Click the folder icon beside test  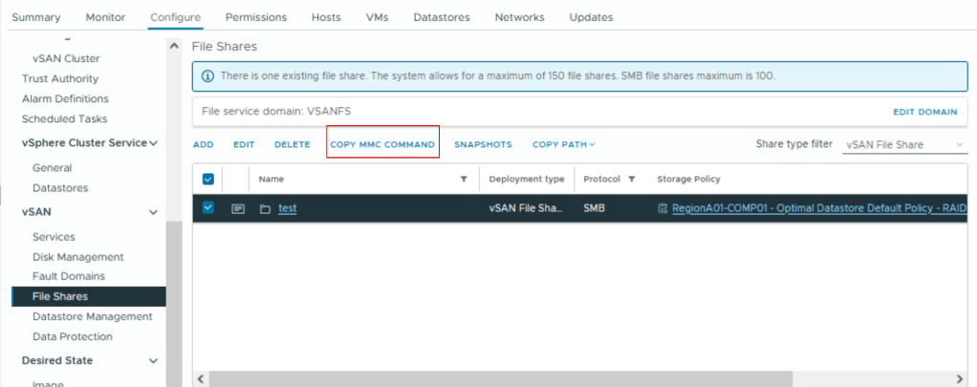(266, 208)
